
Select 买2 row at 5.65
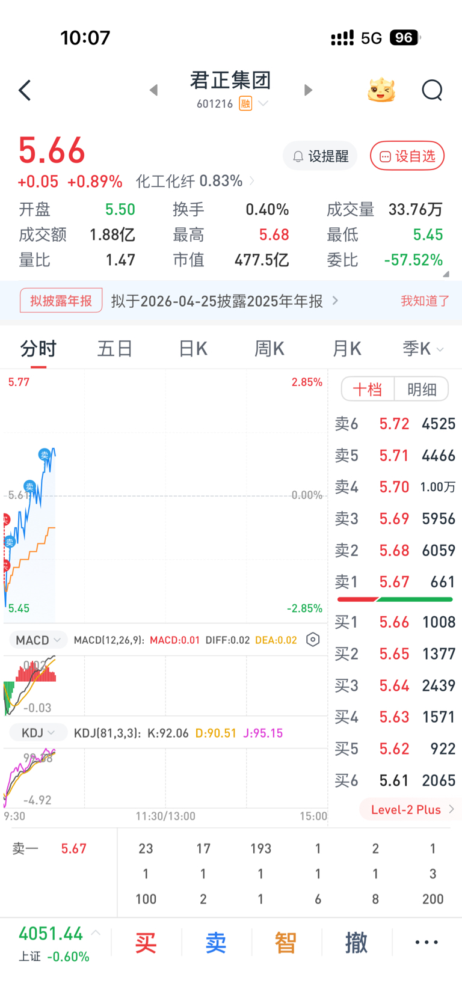click(x=395, y=654)
